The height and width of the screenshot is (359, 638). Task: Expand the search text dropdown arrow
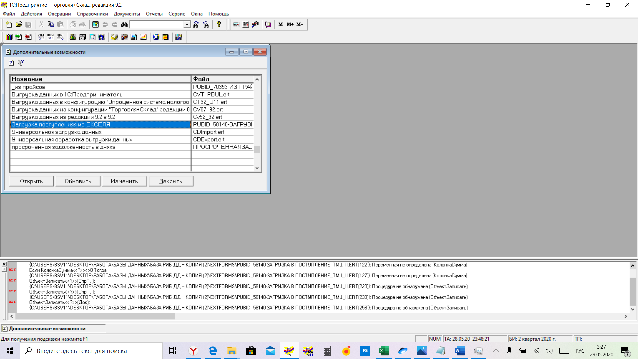tap(187, 24)
